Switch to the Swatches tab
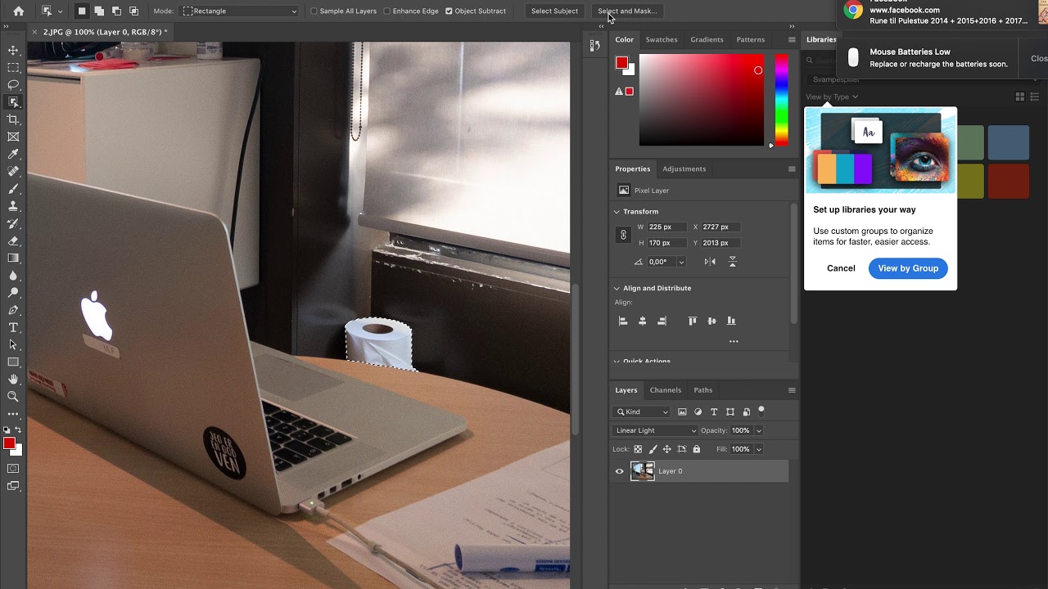This screenshot has height=589, width=1048. (662, 39)
